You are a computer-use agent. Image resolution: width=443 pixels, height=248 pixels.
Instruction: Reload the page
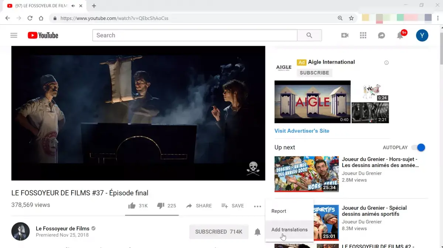click(x=30, y=18)
